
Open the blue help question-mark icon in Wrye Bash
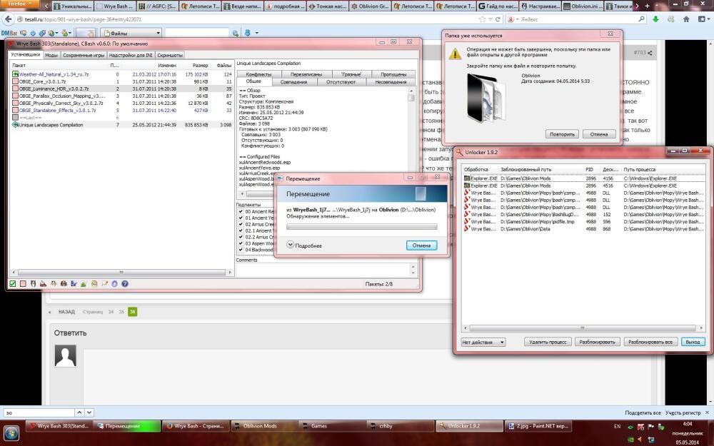pyautogui.click(x=125, y=284)
